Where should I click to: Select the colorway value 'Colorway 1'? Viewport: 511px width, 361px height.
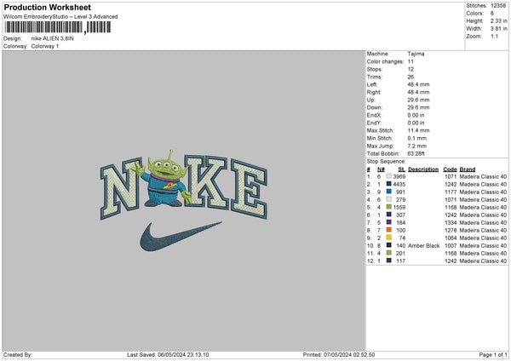pos(45,46)
